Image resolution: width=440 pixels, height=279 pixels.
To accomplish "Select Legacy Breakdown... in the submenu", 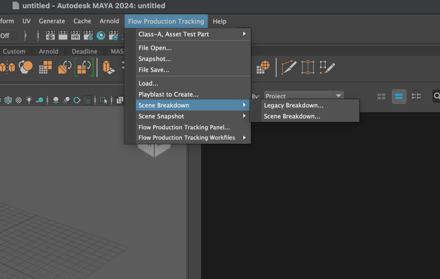I will pos(310,106).
